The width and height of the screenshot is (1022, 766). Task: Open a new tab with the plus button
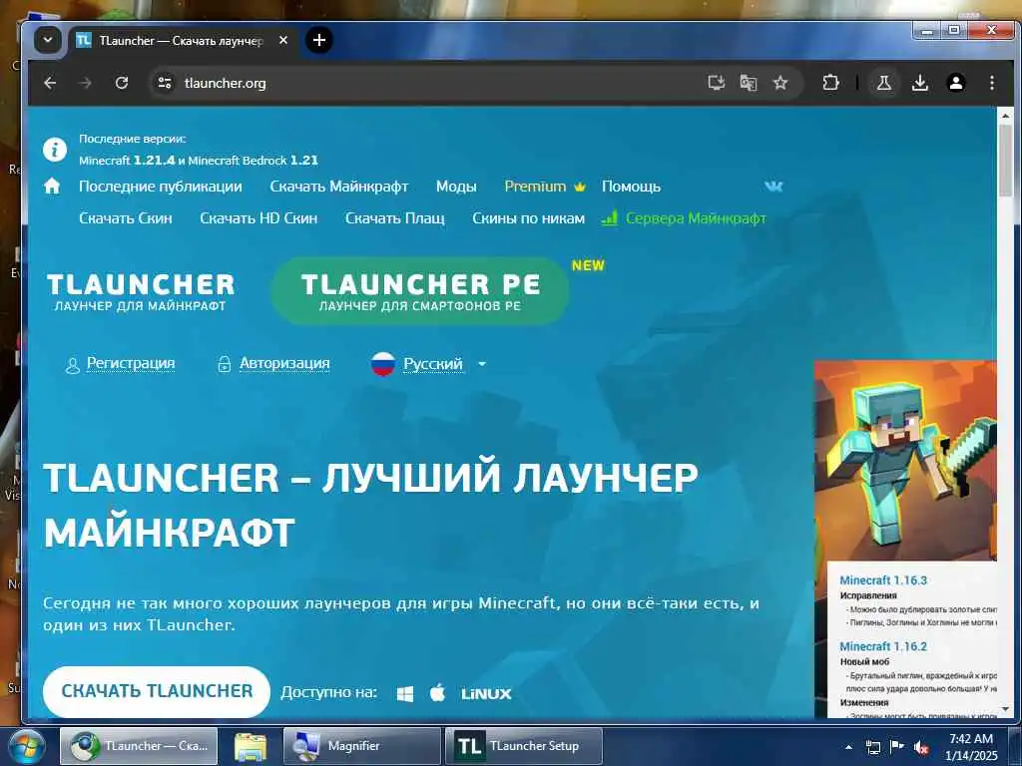pos(318,40)
